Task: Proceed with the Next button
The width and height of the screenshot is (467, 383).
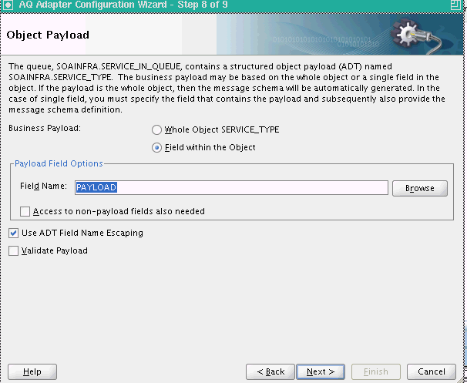Action: coord(321,371)
